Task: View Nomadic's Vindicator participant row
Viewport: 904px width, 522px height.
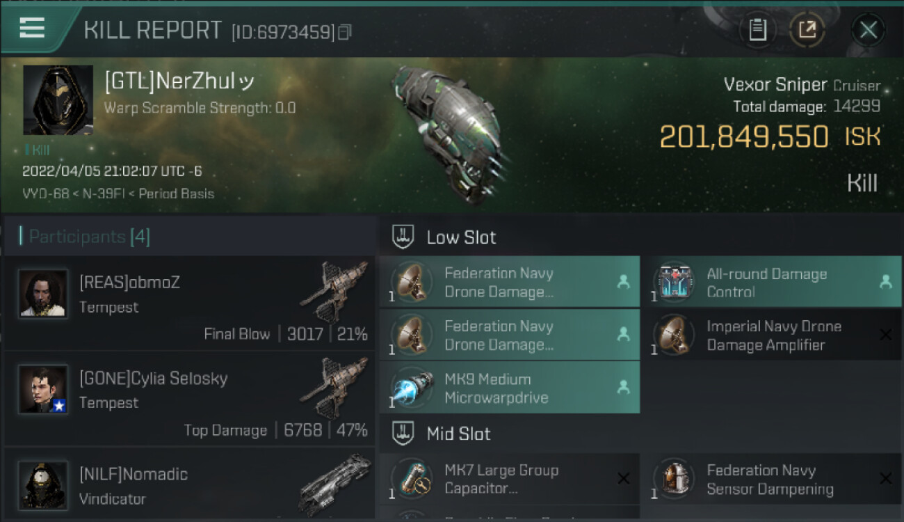Action: click(190, 484)
